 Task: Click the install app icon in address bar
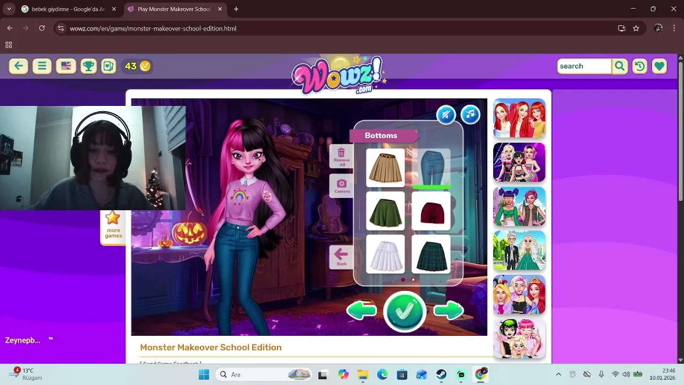pyautogui.click(x=621, y=28)
